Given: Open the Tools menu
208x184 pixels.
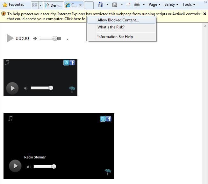Looking at the screenshot, I should coord(189,4).
